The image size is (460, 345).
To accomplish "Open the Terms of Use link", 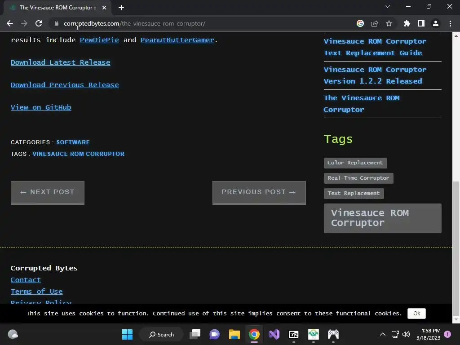I will tap(36, 292).
